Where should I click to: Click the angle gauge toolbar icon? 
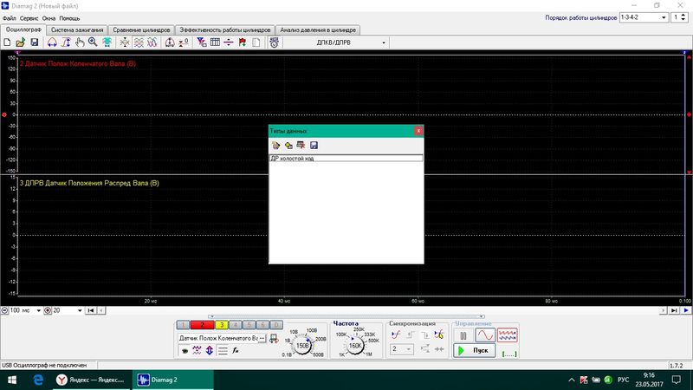point(170,42)
